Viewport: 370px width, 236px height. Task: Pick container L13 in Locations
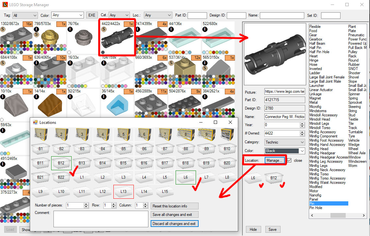(x=123, y=192)
